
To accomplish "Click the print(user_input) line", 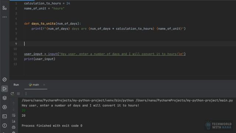I will (x=39, y=59).
